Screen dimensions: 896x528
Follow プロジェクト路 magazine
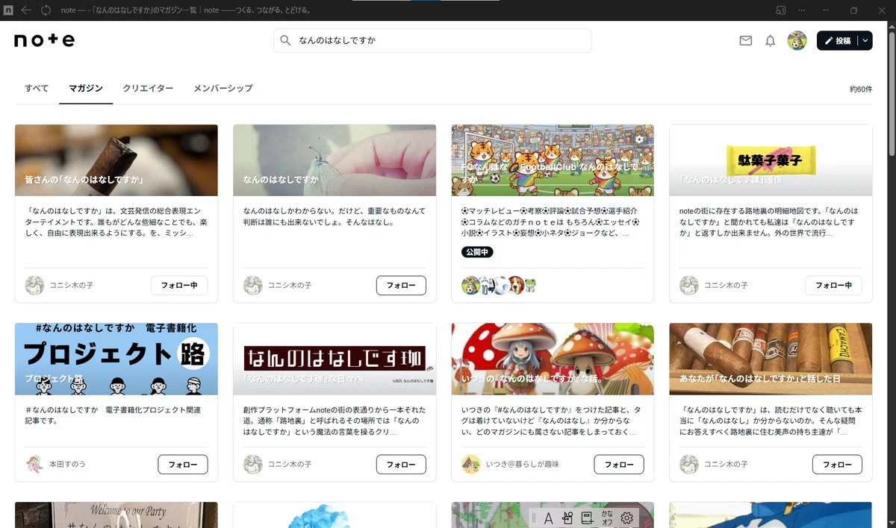tap(183, 464)
